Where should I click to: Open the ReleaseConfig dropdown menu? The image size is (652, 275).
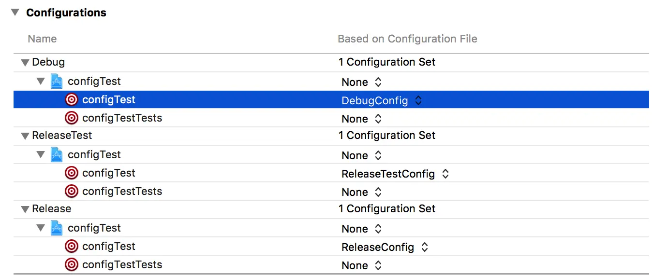pyautogui.click(x=385, y=247)
